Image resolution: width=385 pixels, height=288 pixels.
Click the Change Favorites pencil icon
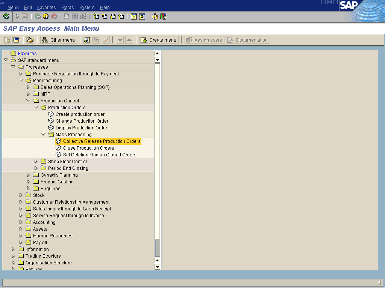coord(106,40)
